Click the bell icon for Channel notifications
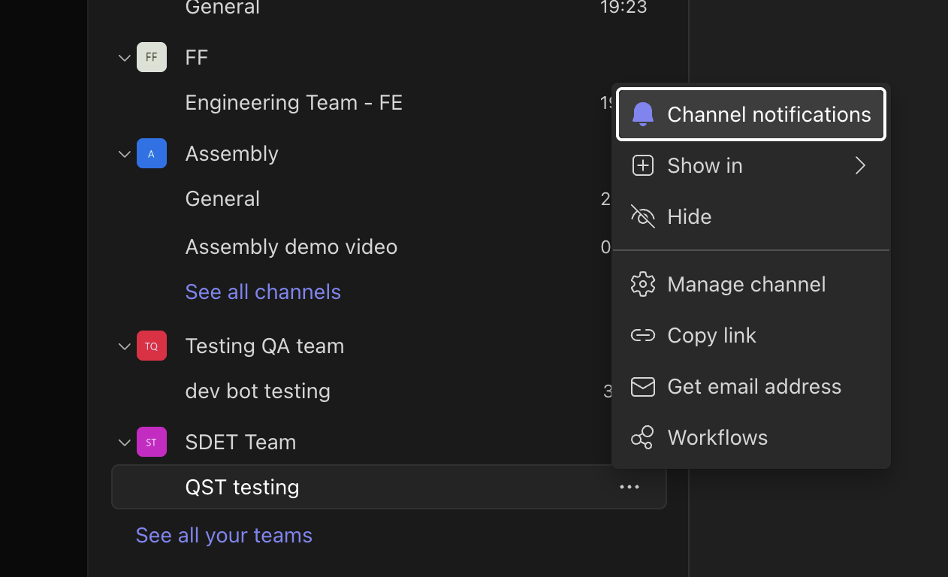 [x=643, y=114]
